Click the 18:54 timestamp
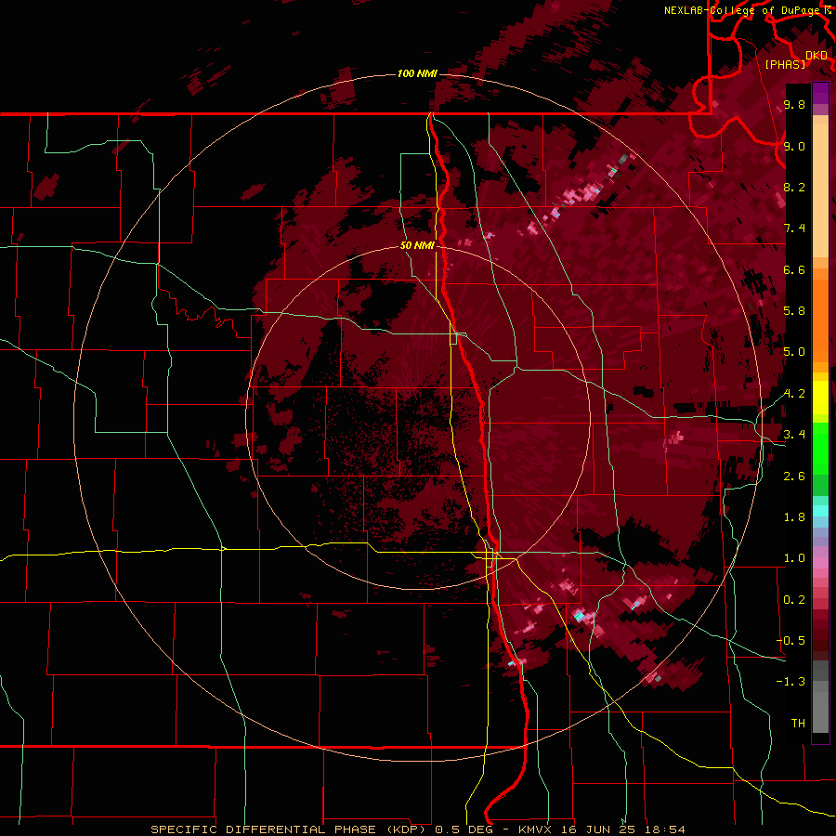 pyautogui.click(x=664, y=829)
